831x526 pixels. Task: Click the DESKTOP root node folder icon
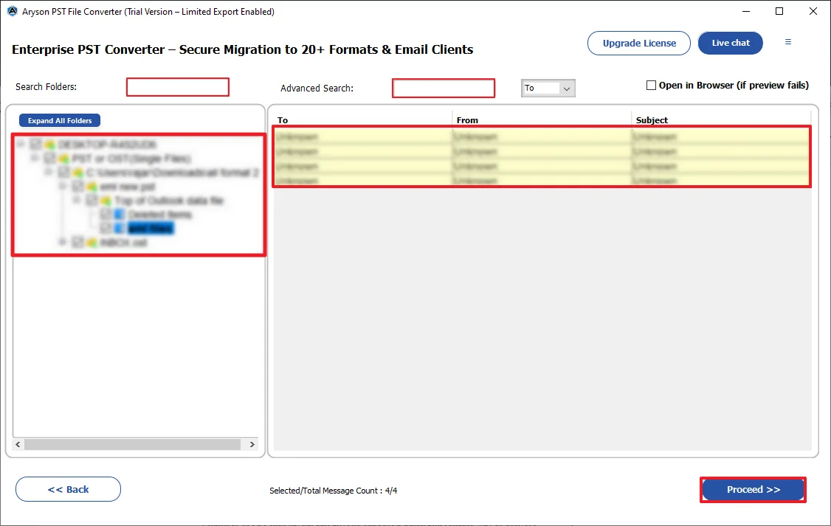point(50,144)
